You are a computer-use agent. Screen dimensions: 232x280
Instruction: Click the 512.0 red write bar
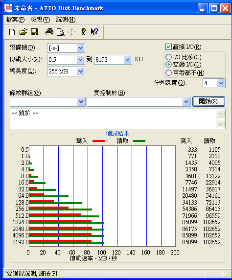(55, 214)
